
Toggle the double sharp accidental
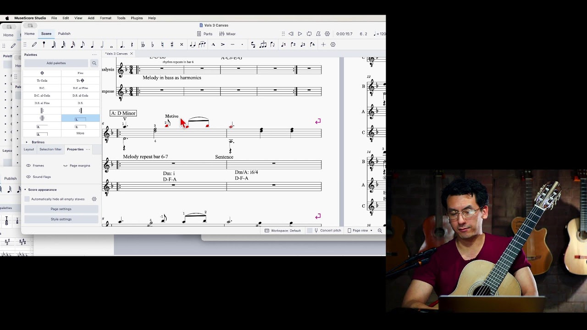point(182,44)
